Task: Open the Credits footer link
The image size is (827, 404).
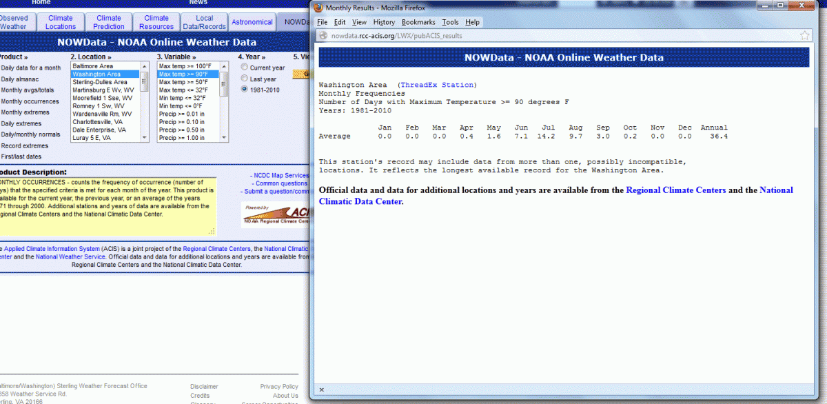Action: (200, 396)
